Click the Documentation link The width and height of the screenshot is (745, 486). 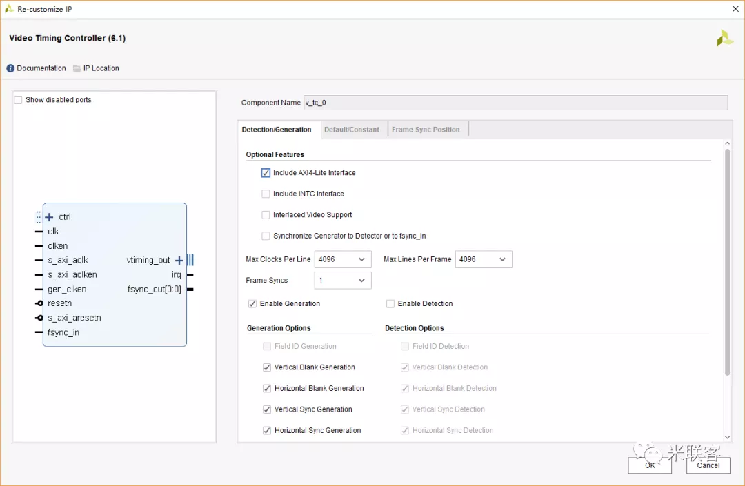click(x=41, y=68)
